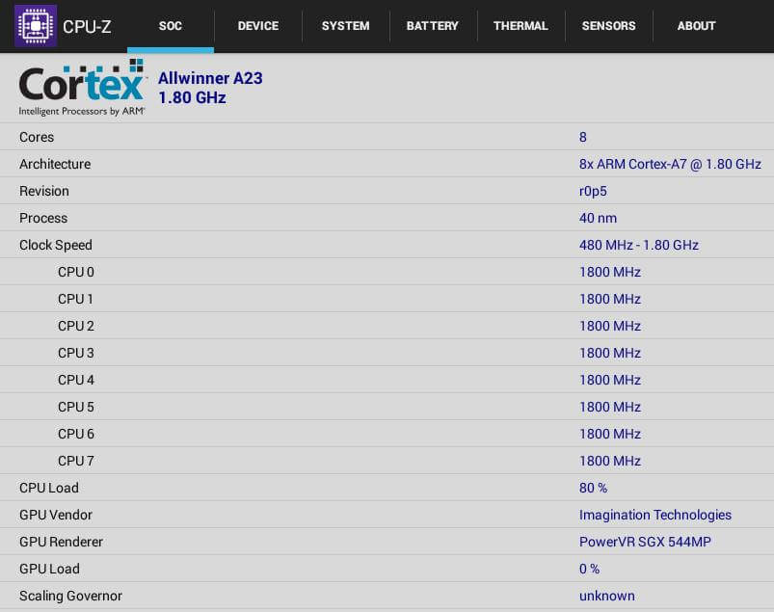Tap the CPU-Z chip app icon
This screenshot has width=774, height=612.
tap(36, 26)
